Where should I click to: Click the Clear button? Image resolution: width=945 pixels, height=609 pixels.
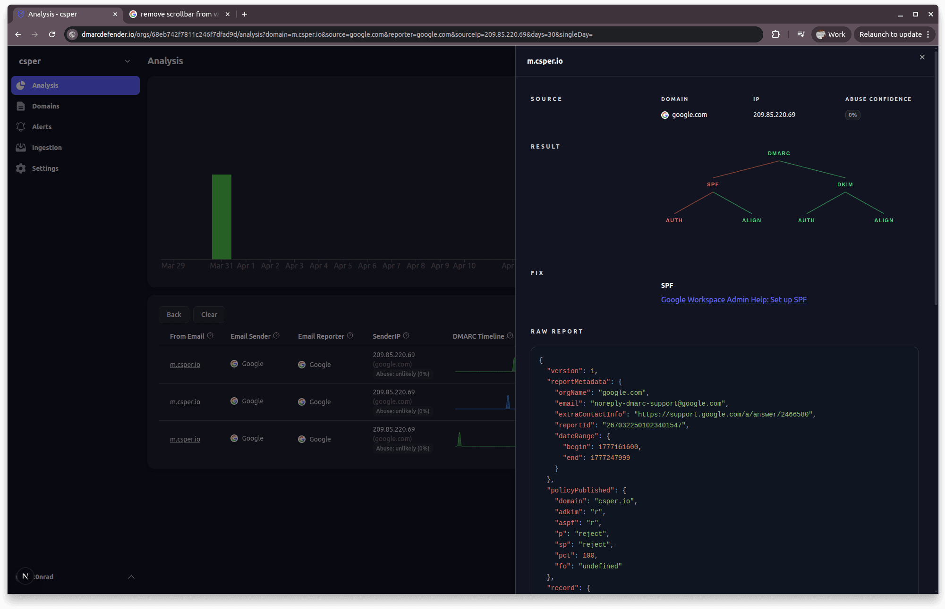click(209, 315)
